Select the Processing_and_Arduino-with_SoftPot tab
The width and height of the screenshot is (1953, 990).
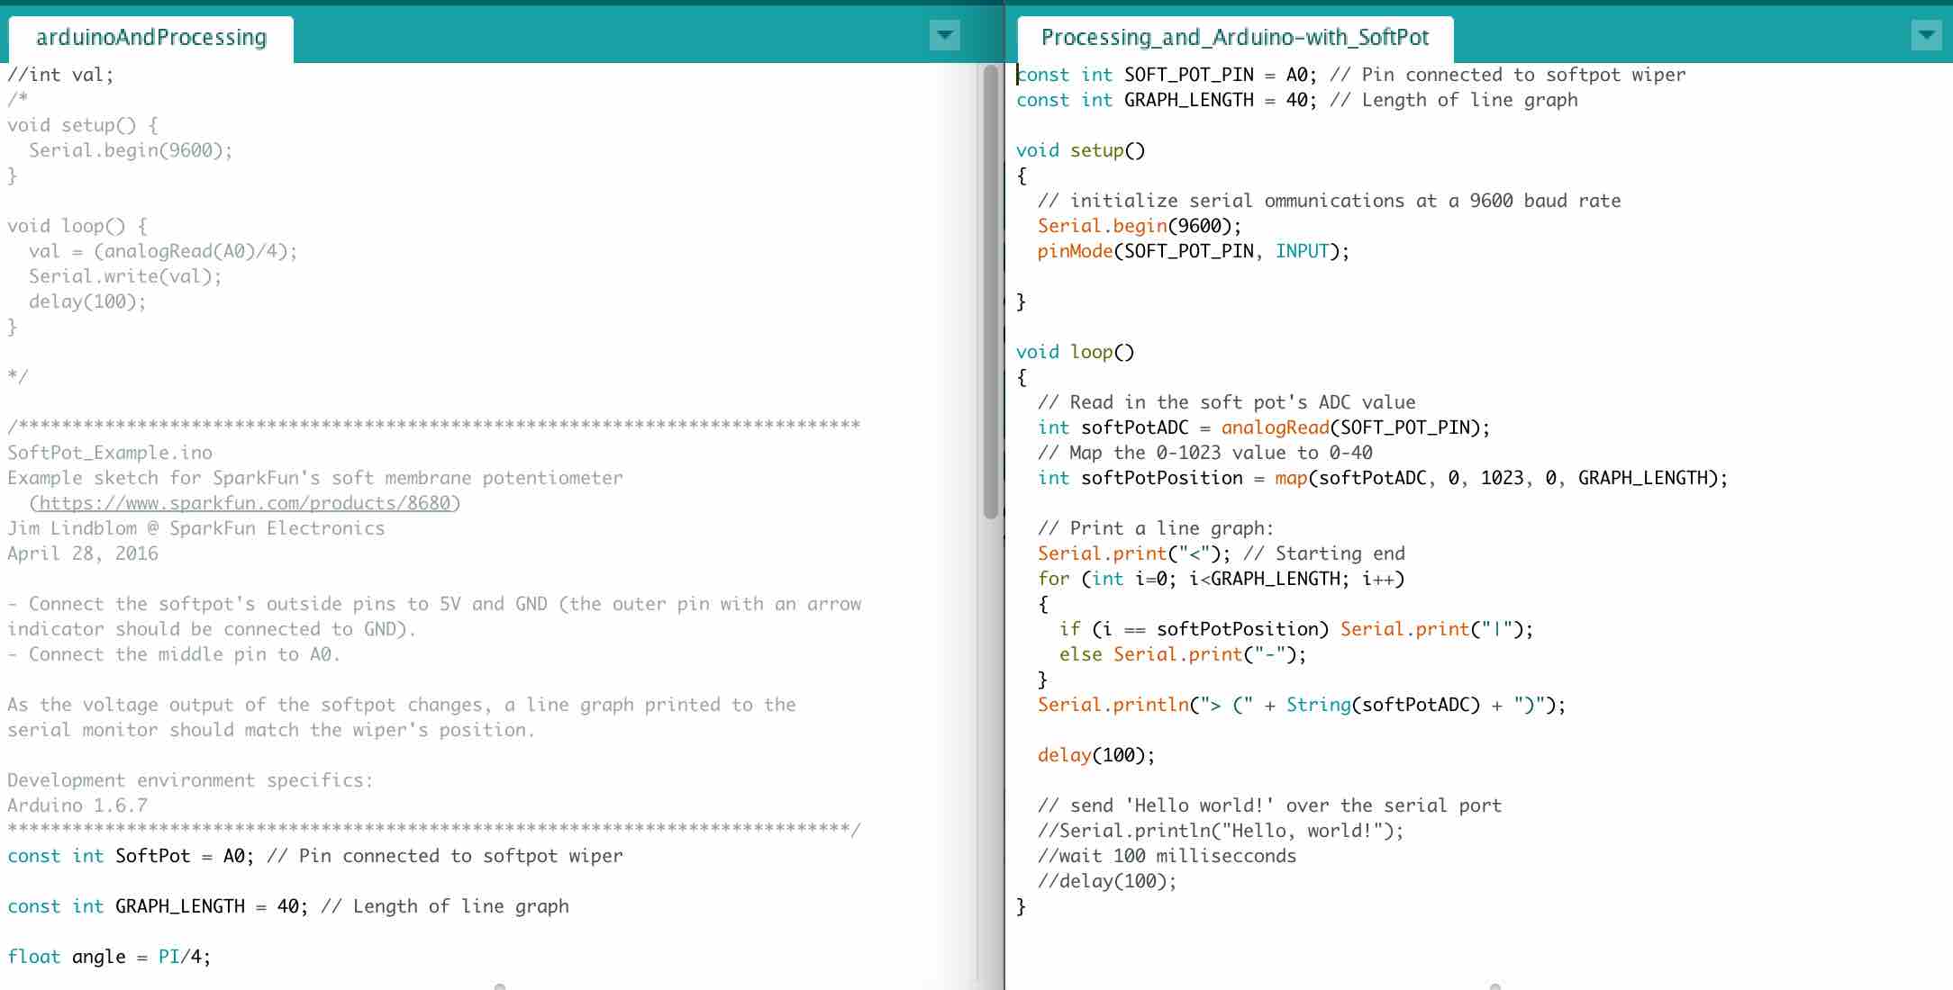pyautogui.click(x=1234, y=38)
